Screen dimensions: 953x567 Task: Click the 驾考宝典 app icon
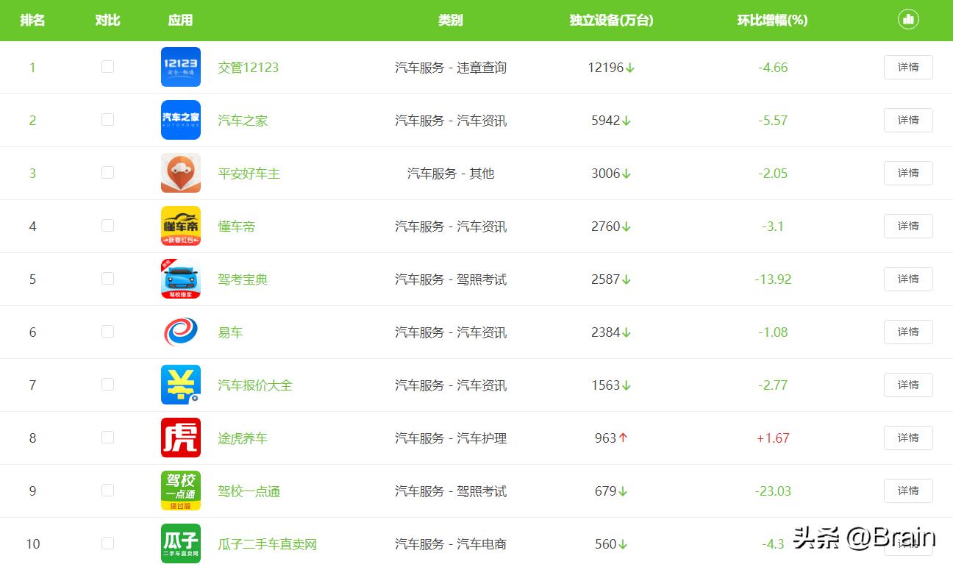pos(180,279)
